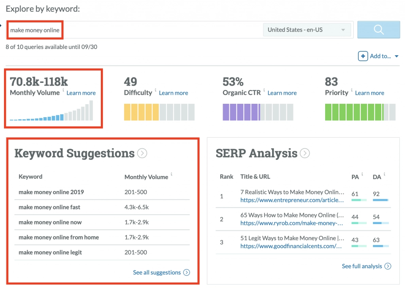
Task: Select the 'make money online fast' keyword row
Action: (x=49, y=207)
